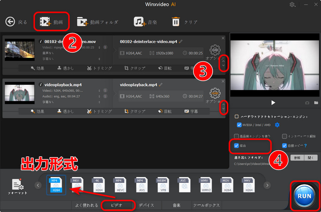The width and height of the screenshot is (321, 212).
Task: Start conversion with the RUN button
Action: click(x=304, y=196)
